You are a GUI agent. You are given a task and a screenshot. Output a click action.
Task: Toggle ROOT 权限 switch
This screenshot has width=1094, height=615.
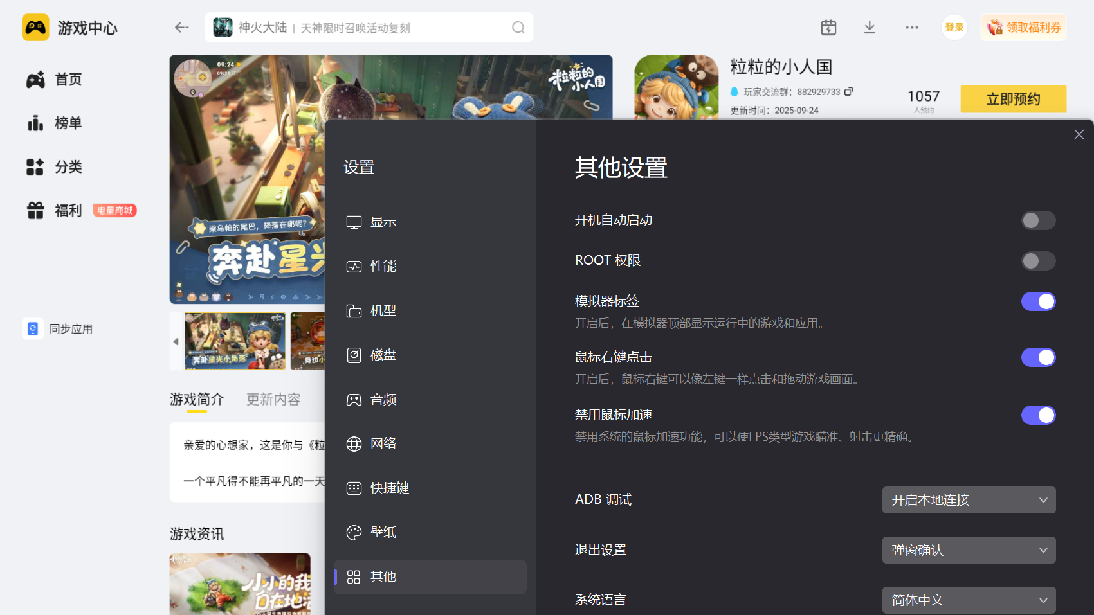pyautogui.click(x=1038, y=261)
